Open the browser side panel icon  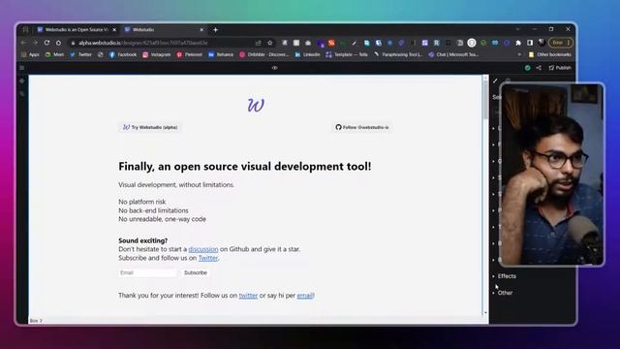(530, 43)
